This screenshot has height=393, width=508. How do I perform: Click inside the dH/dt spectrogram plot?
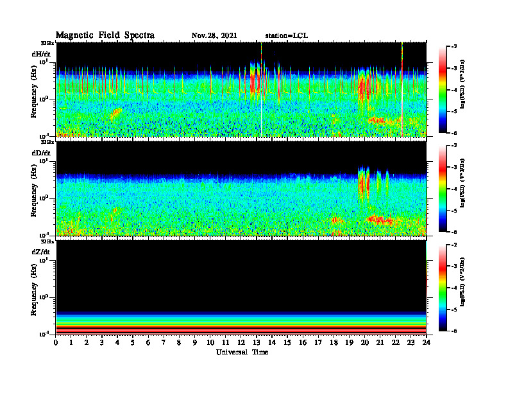point(241,89)
